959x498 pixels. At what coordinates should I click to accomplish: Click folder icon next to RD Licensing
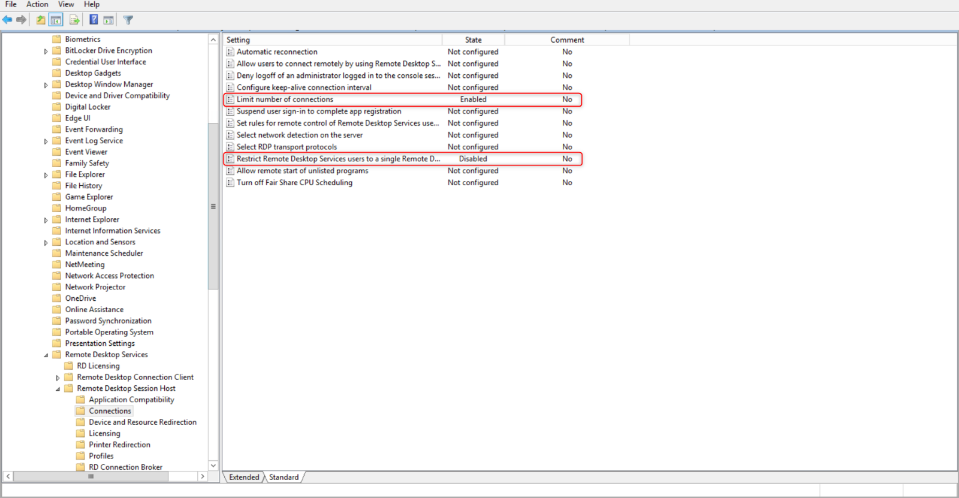click(x=69, y=366)
